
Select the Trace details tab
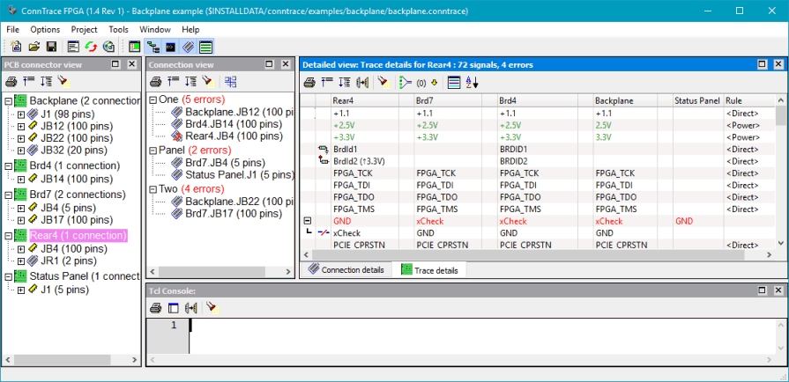pos(429,270)
